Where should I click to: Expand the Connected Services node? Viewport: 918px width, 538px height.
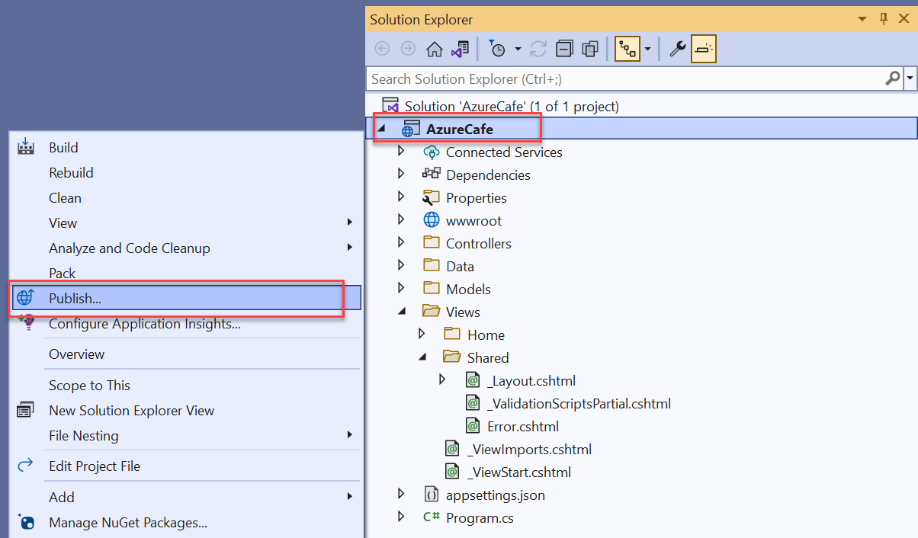click(401, 151)
